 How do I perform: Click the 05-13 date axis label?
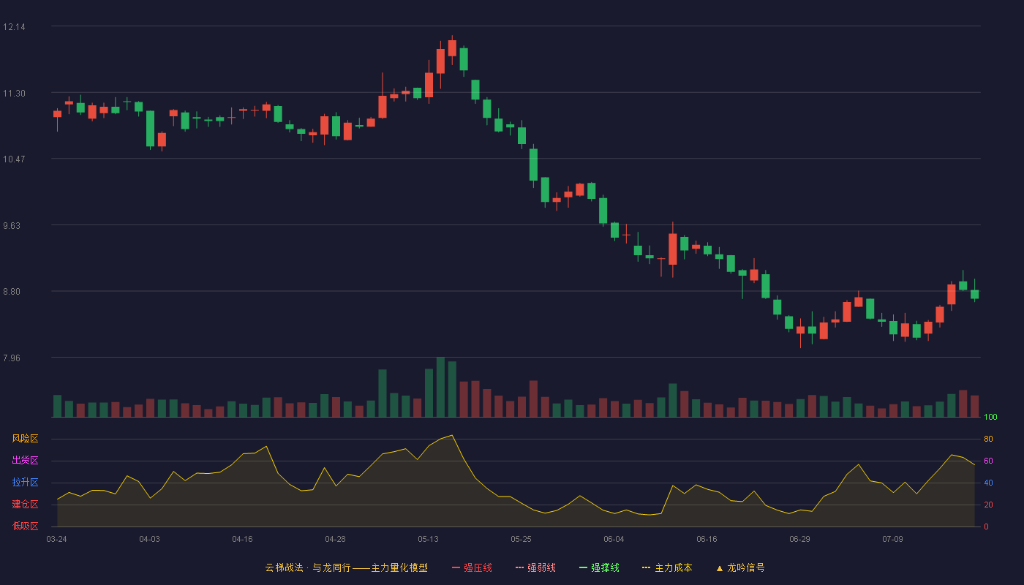(428, 539)
